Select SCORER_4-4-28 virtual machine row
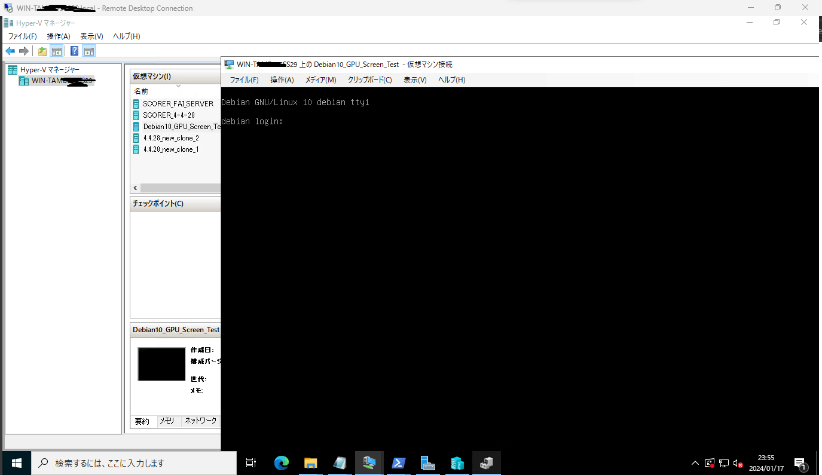 tap(176, 115)
